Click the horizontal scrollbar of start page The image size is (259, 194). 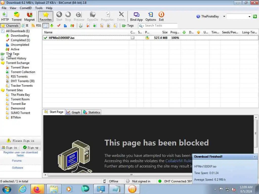tap(131, 175)
